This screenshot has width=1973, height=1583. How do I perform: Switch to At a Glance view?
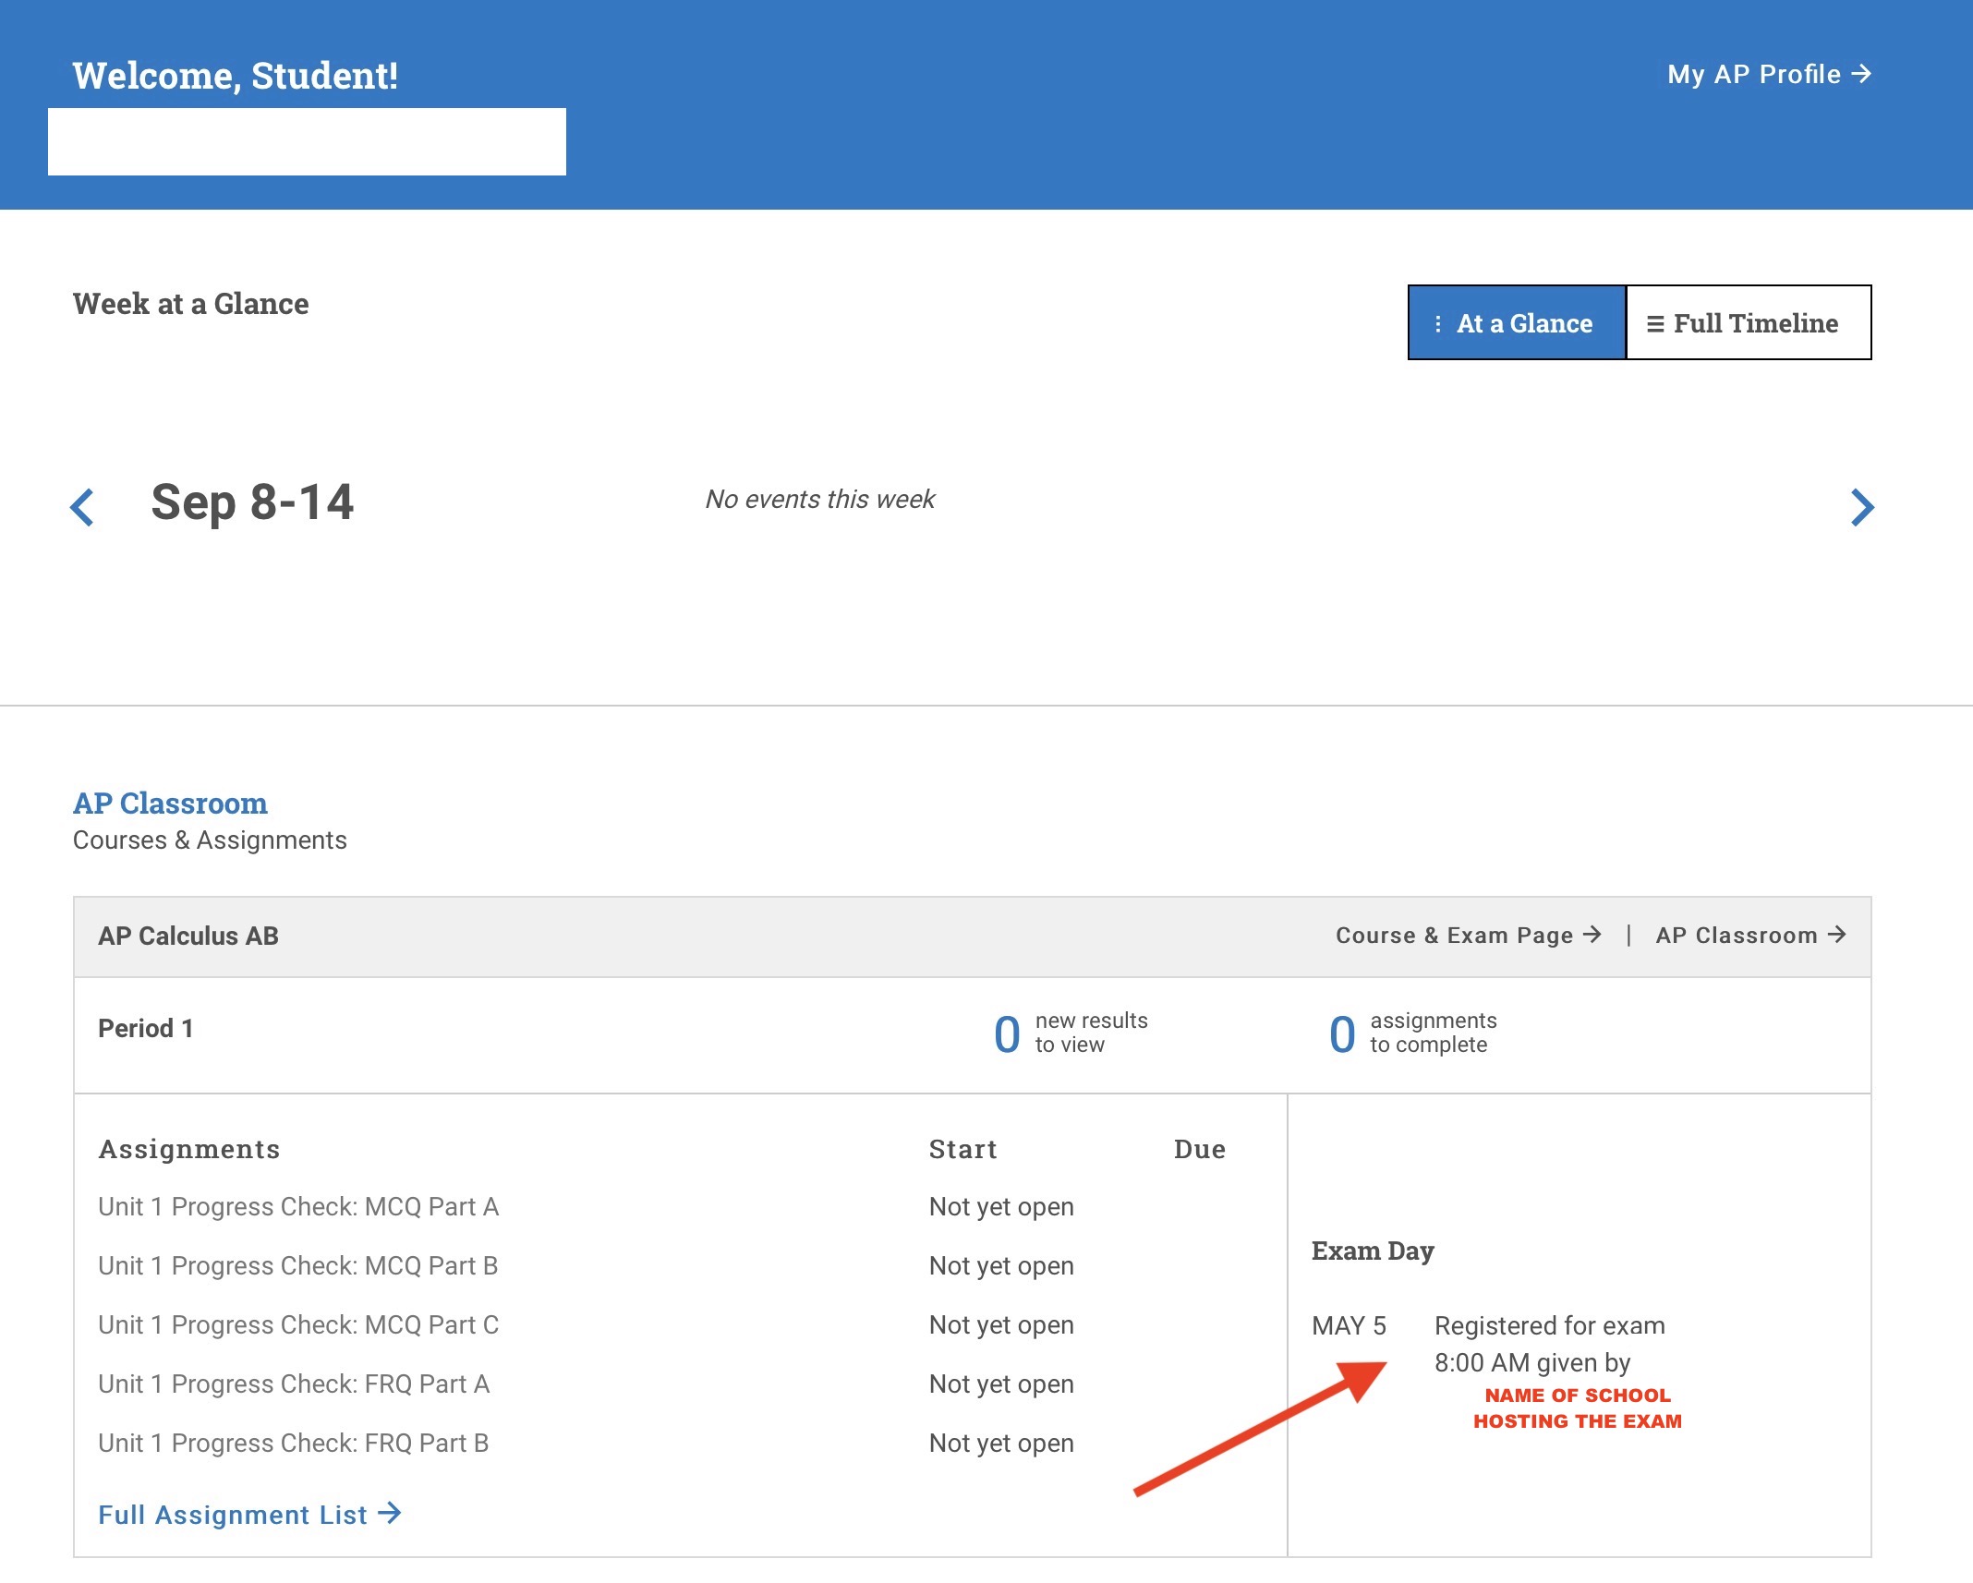tap(1517, 322)
